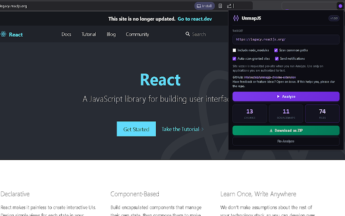Screen dimensions: 345x216
Task: Click the 'This site is no longer updated.' text
Action: coord(142,19)
